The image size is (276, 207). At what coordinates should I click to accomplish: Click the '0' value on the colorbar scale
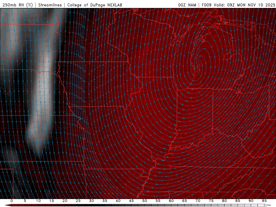(12, 201)
